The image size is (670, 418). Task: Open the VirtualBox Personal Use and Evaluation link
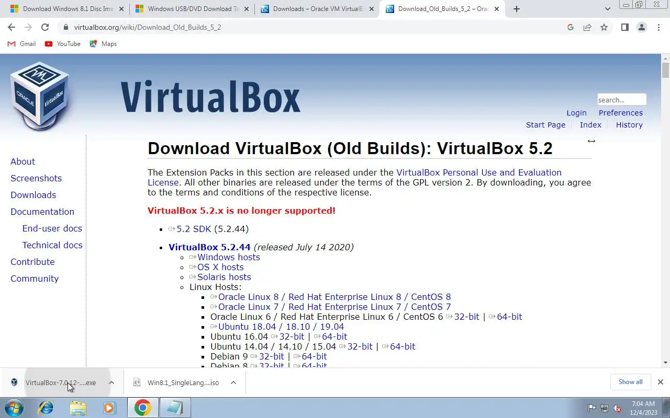coord(479,172)
